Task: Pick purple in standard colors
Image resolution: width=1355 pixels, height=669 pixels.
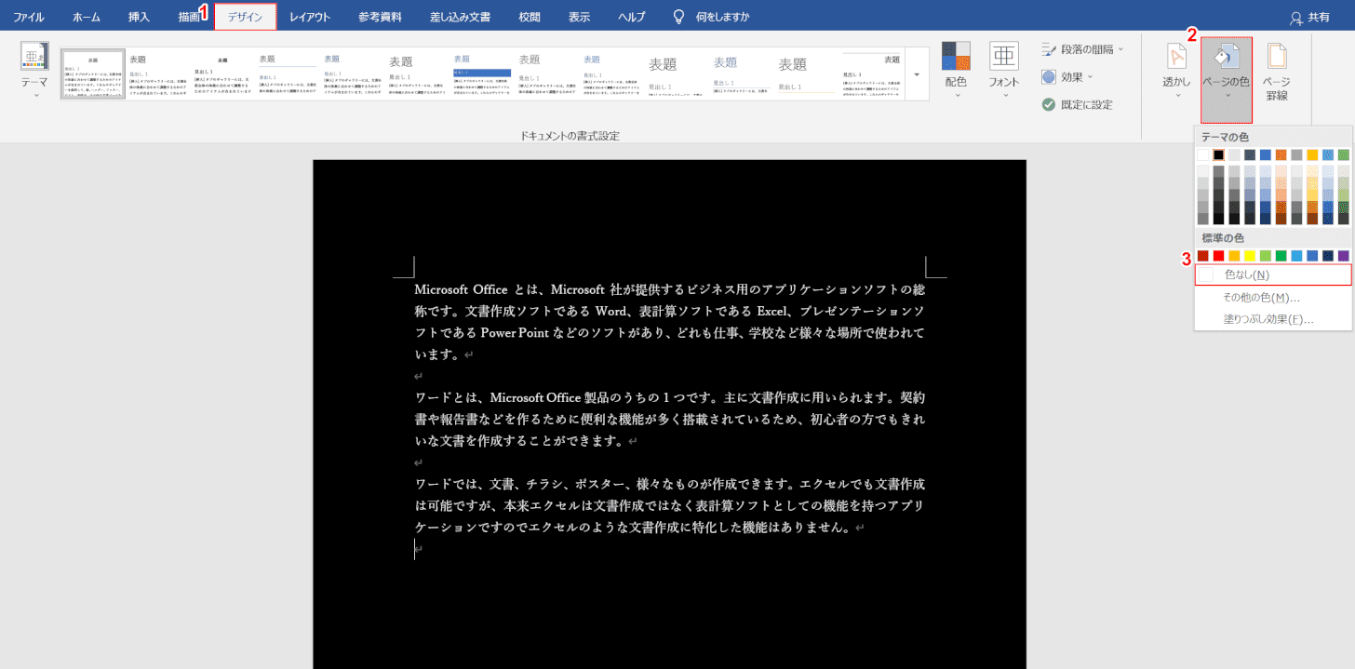Action: (1344, 256)
